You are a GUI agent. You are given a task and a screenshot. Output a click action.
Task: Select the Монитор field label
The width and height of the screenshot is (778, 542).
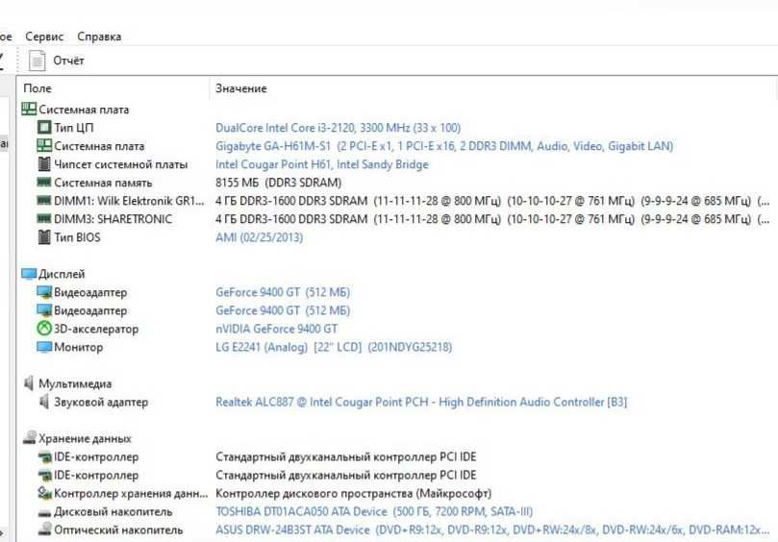[79, 347]
